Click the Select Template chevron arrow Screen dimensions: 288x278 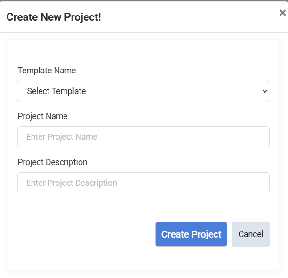[264, 91]
